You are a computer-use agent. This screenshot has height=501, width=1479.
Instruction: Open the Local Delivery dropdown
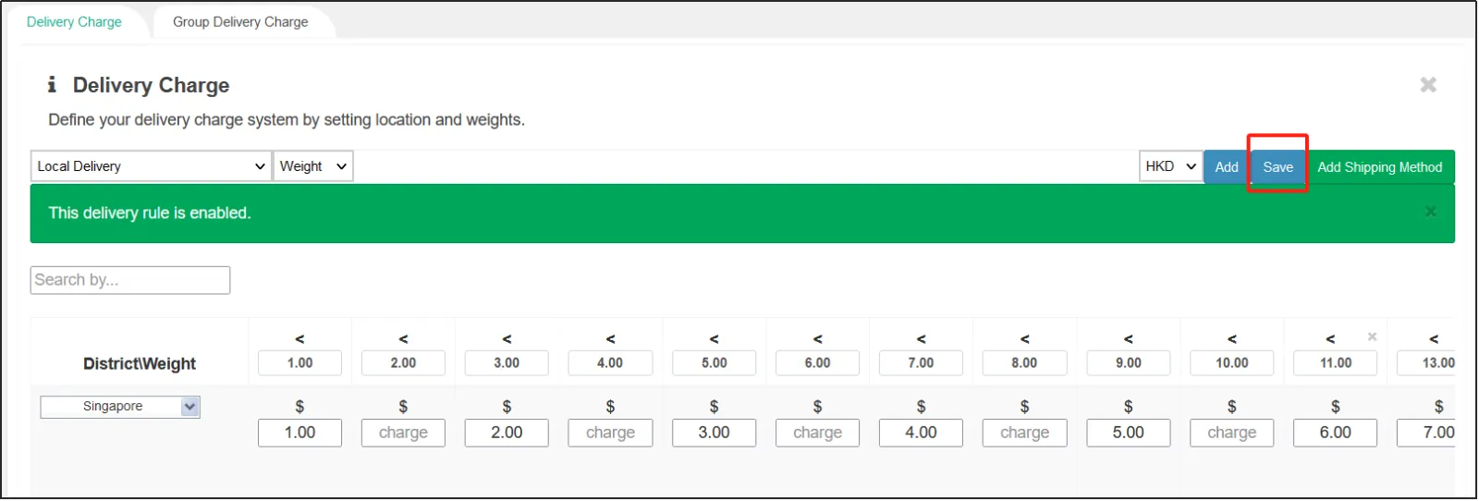pyautogui.click(x=151, y=166)
